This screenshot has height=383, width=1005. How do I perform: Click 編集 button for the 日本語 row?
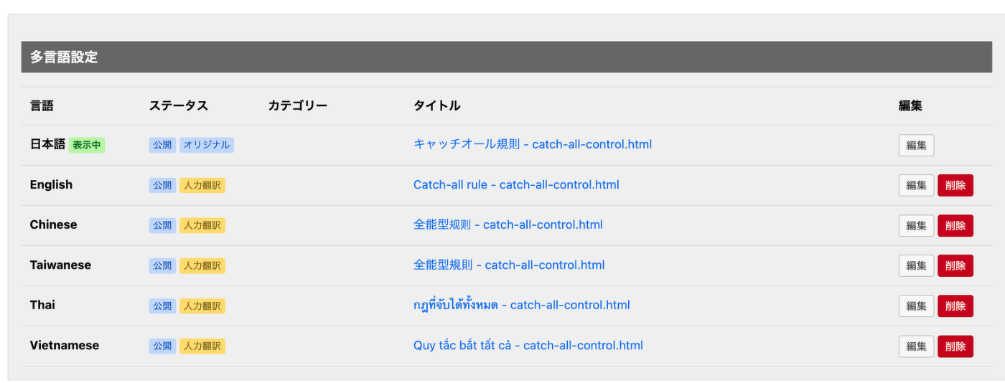916,145
